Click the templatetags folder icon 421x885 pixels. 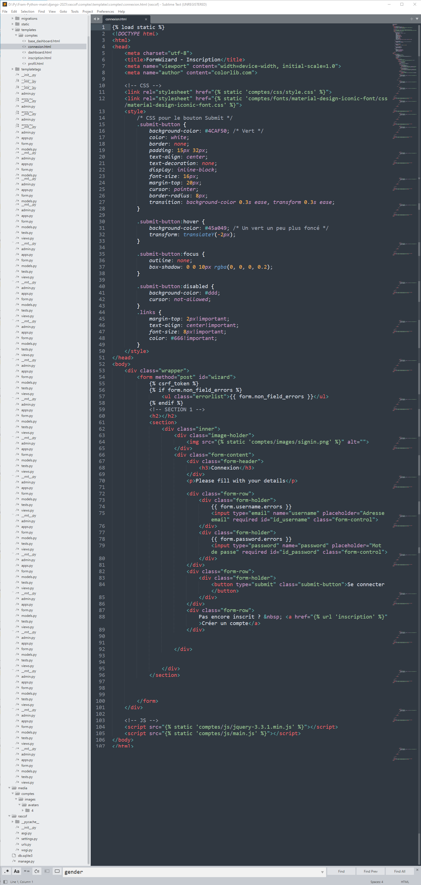click(17, 69)
